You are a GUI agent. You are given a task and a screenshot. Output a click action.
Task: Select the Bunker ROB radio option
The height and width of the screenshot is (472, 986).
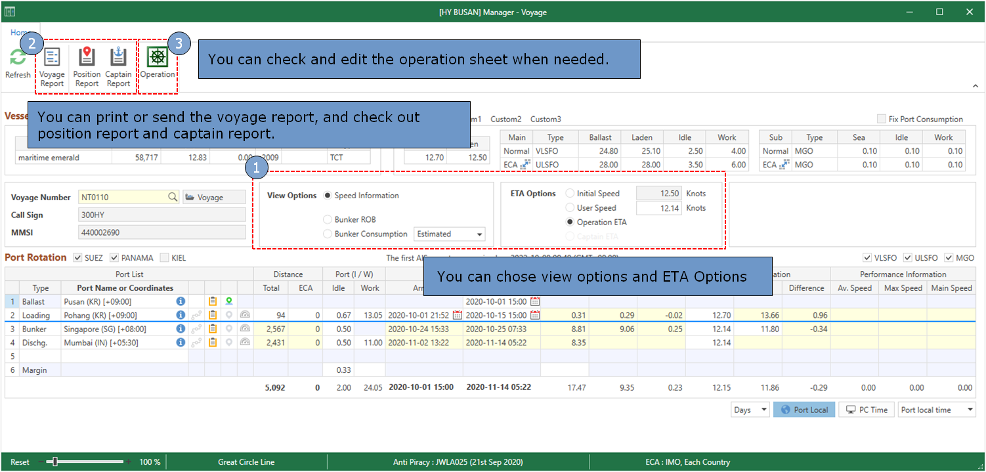(x=328, y=219)
